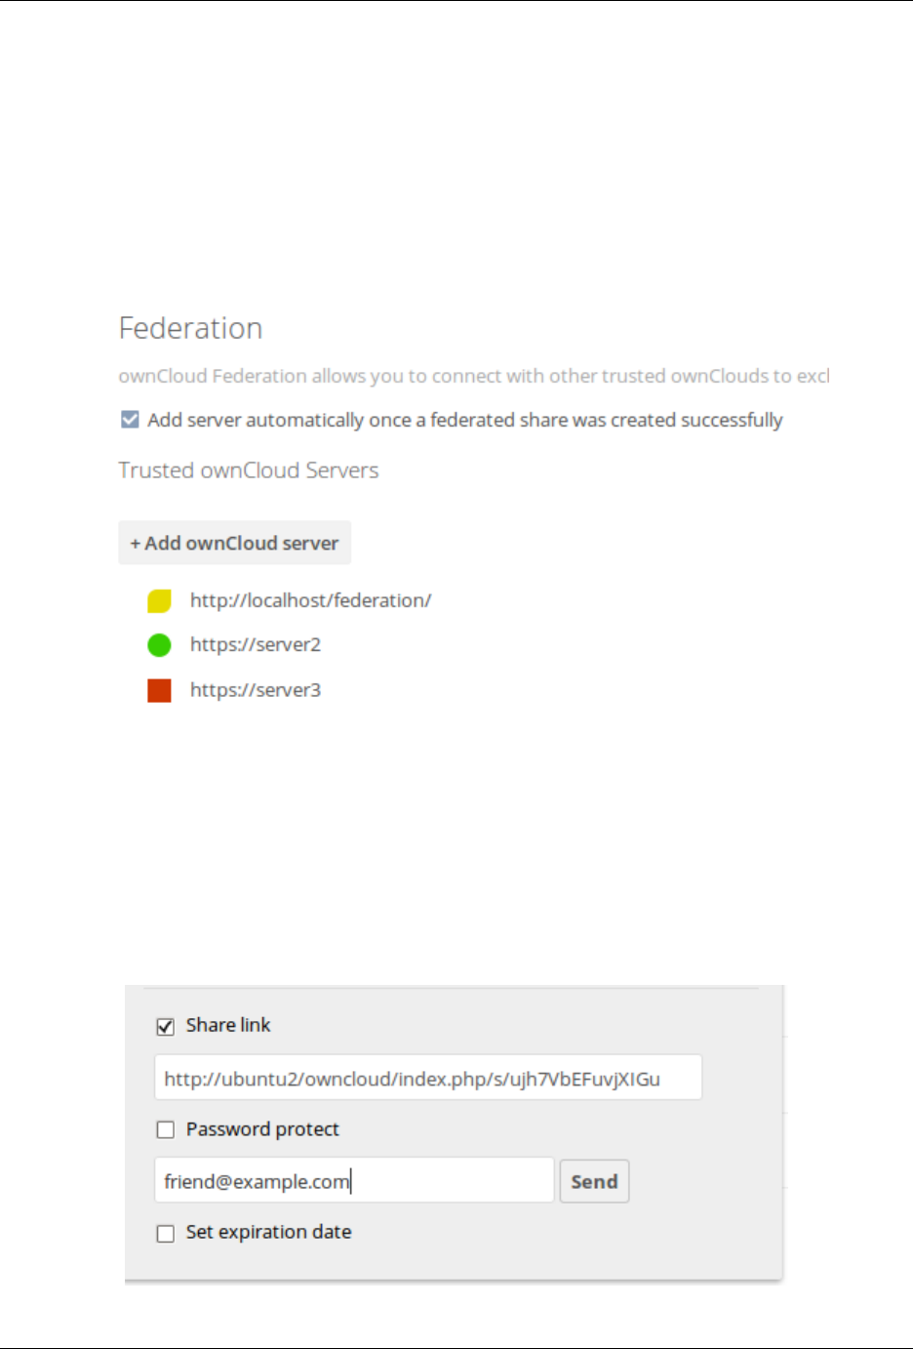Screen dimensions: 913x1349
Task: Click the share link URL field
Action: 427,1078
